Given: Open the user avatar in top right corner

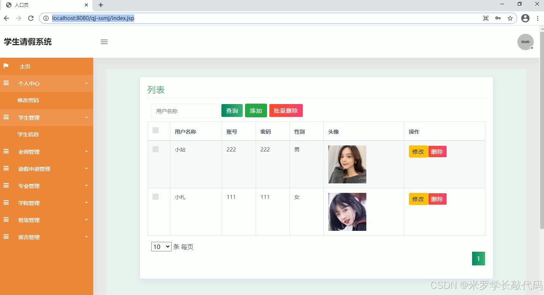Looking at the screenshot, I should point(525,42).
